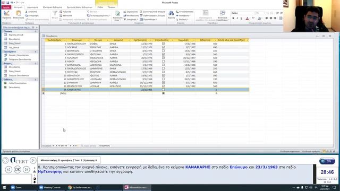Viewport: 340px width, 191px height.
Task: Toggle Σπουδαστής checkbox for ΠΟΥΝΤΑΣ row
Action: pos(163,72)
